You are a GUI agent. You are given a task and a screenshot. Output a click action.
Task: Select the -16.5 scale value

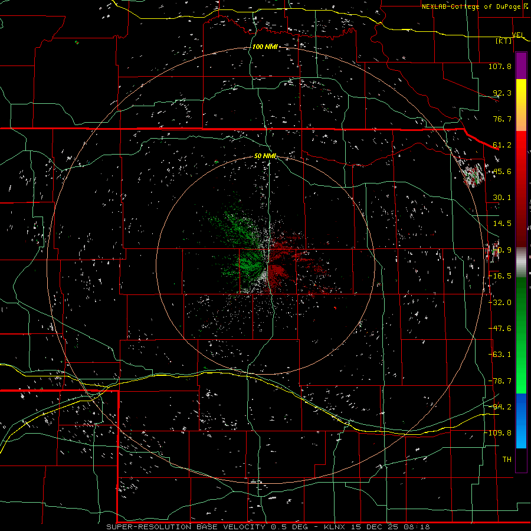tap(500, 276)
